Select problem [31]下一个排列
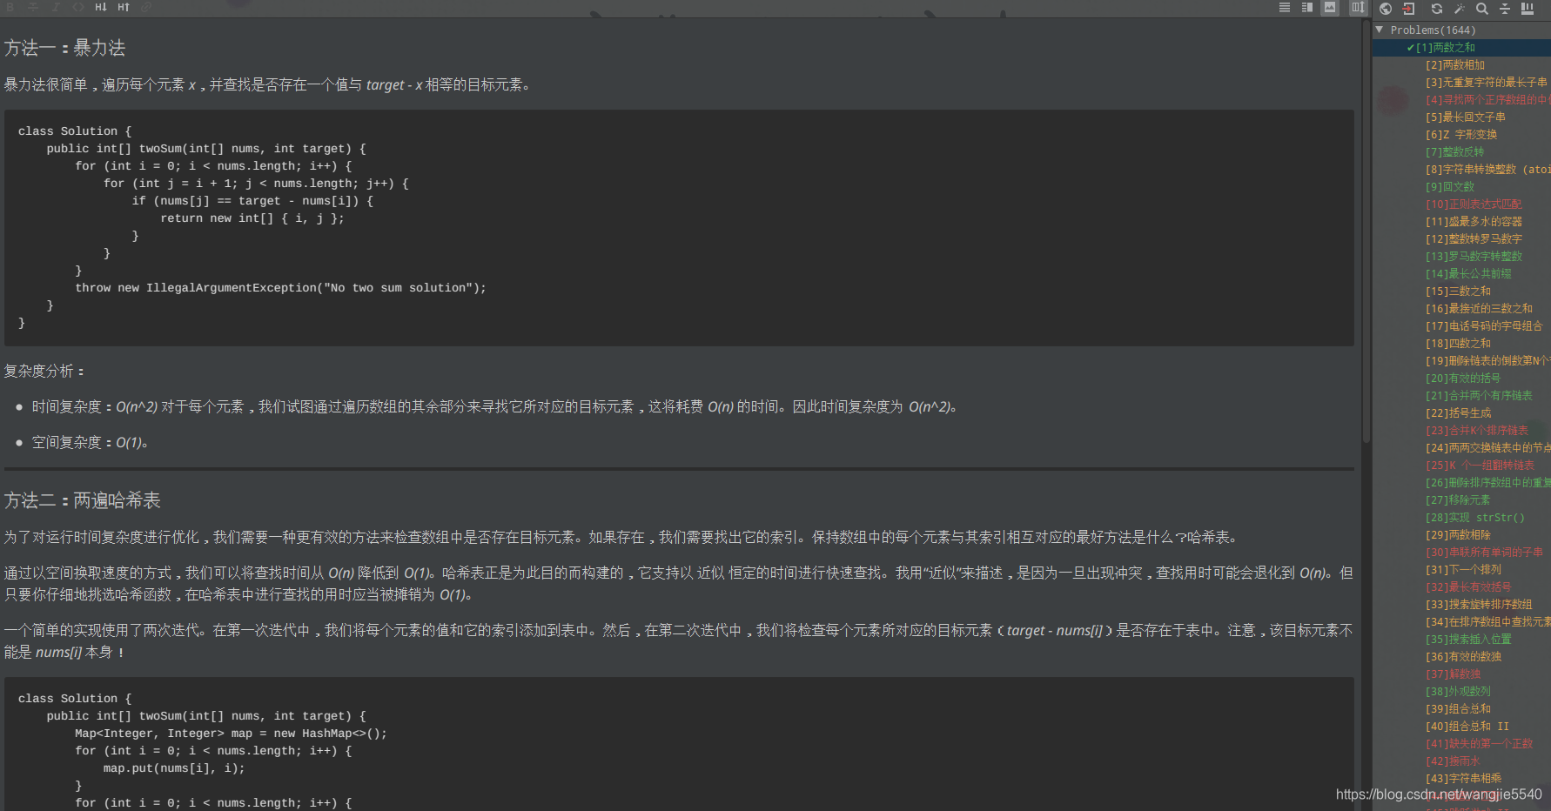The height and width of the screenshot is (811, 1551). [1463, 570]
